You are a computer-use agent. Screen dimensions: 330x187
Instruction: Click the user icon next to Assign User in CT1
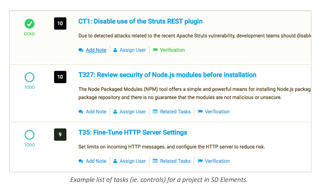[x=115, y=50]
